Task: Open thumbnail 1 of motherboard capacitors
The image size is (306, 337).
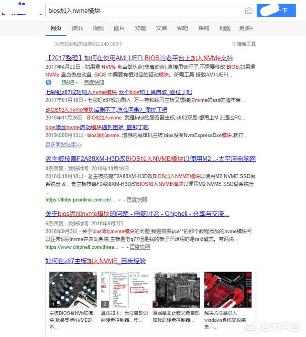Action: [73, 289]
